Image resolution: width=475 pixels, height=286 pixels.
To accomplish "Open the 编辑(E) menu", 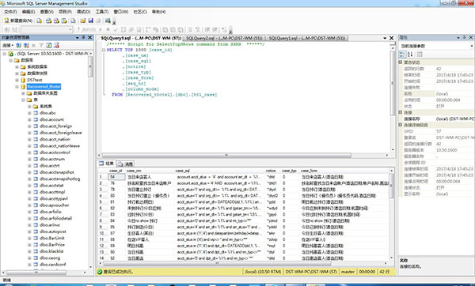I will (x=28, y=12).
